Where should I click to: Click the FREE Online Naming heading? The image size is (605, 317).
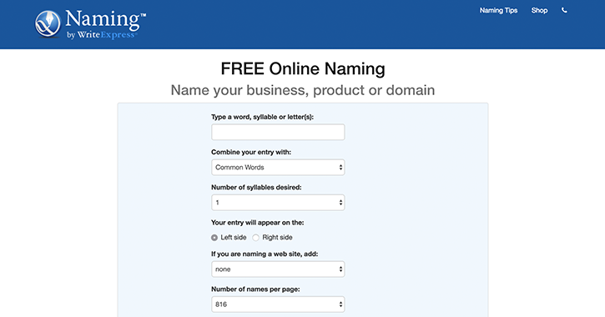coord(303,68)
